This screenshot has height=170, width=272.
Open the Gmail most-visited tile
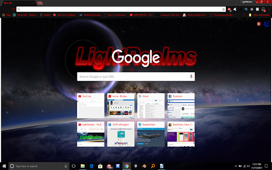point(151,106)
